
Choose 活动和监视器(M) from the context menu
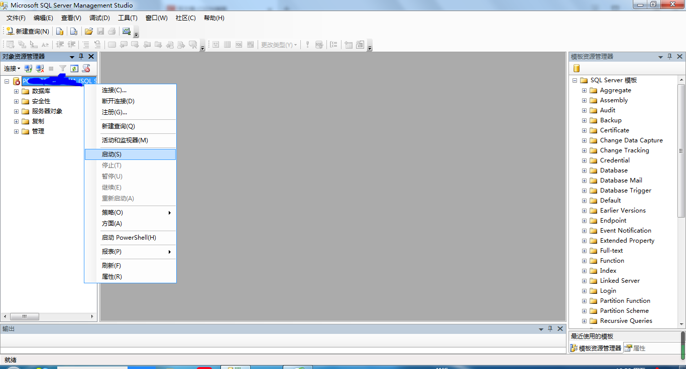tap(131, 140)
